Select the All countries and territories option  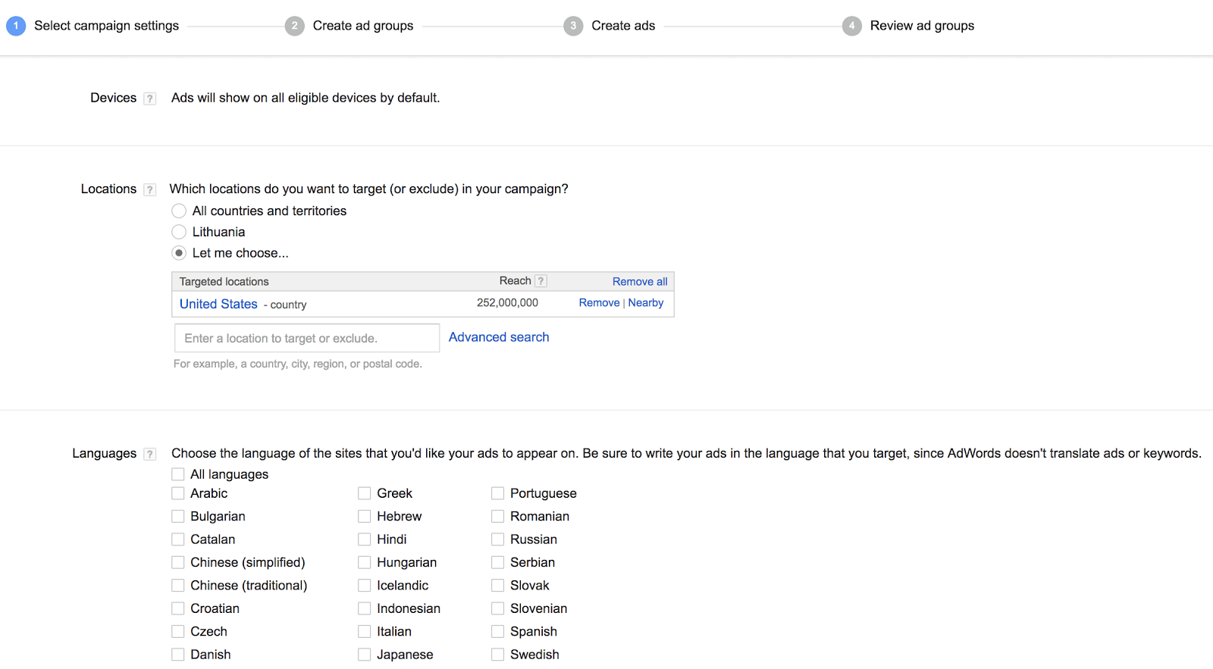tap(179, 211)
